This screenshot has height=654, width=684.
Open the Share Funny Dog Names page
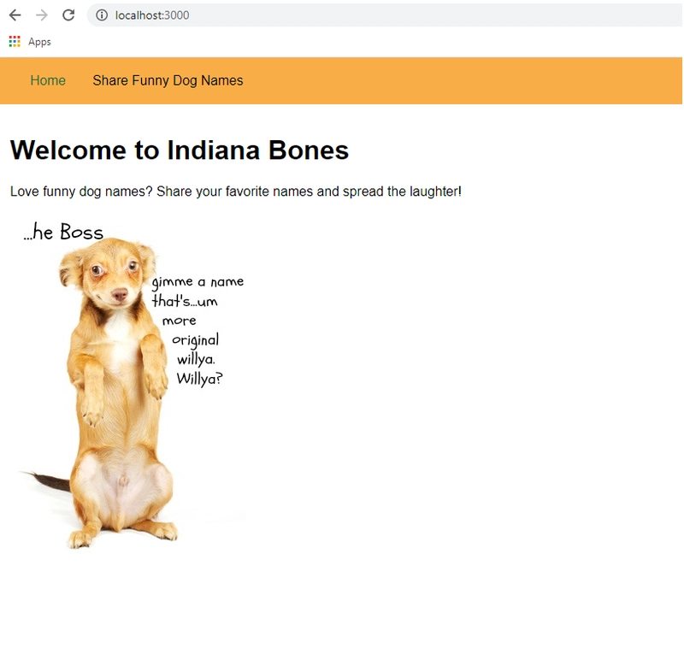(168, 80)
